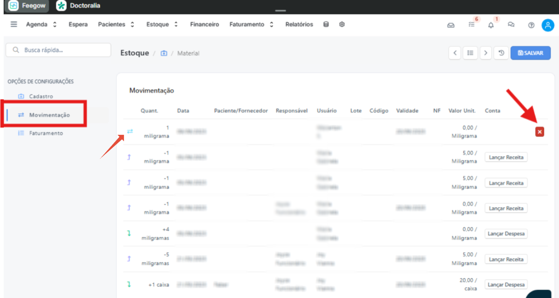Click the Valor Unit. column header
Screen dimensions: 559x298
click(x=462, y=111)
